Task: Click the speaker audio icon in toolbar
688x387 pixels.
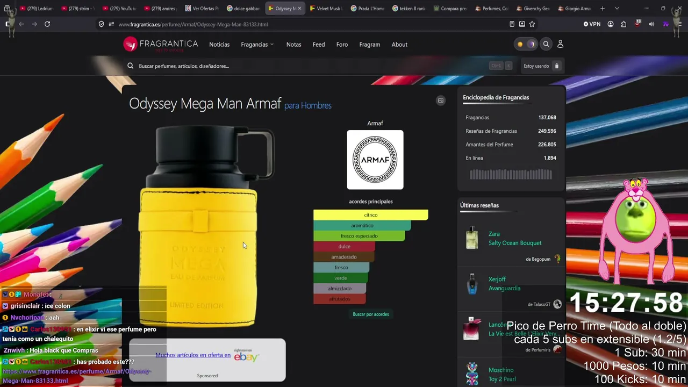Action: pos(651,24)
